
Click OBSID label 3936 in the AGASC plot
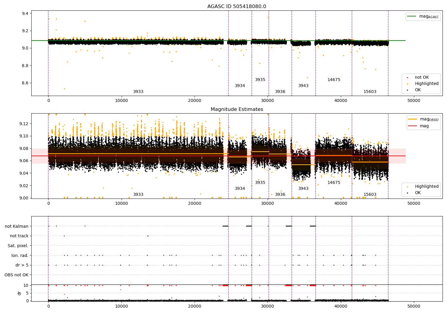point(280,92)
